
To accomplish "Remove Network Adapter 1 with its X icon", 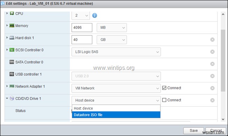I will click(x=213, y=88).
